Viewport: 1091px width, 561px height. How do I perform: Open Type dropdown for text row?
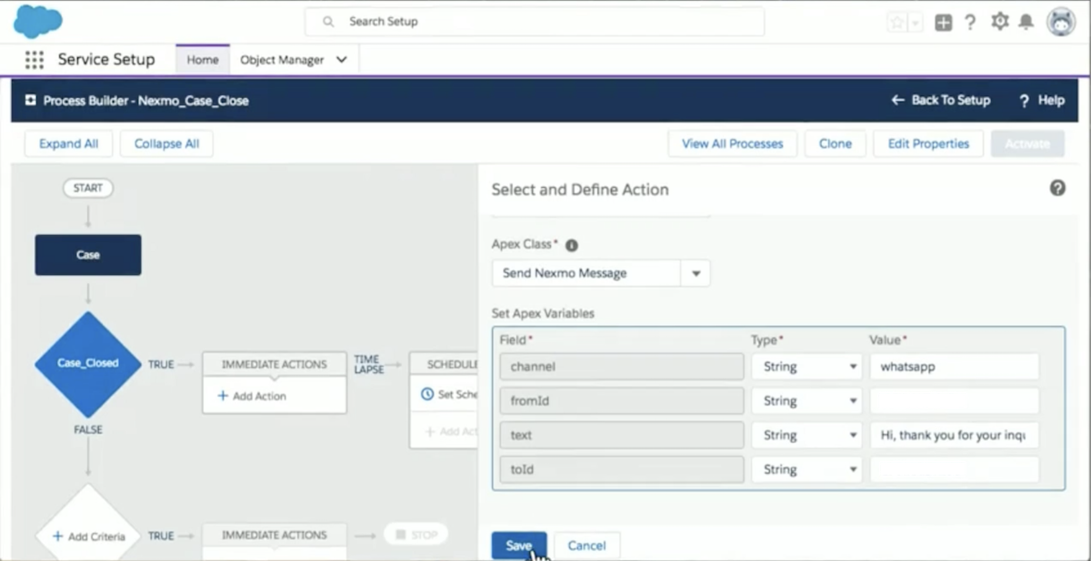[806, 436]
